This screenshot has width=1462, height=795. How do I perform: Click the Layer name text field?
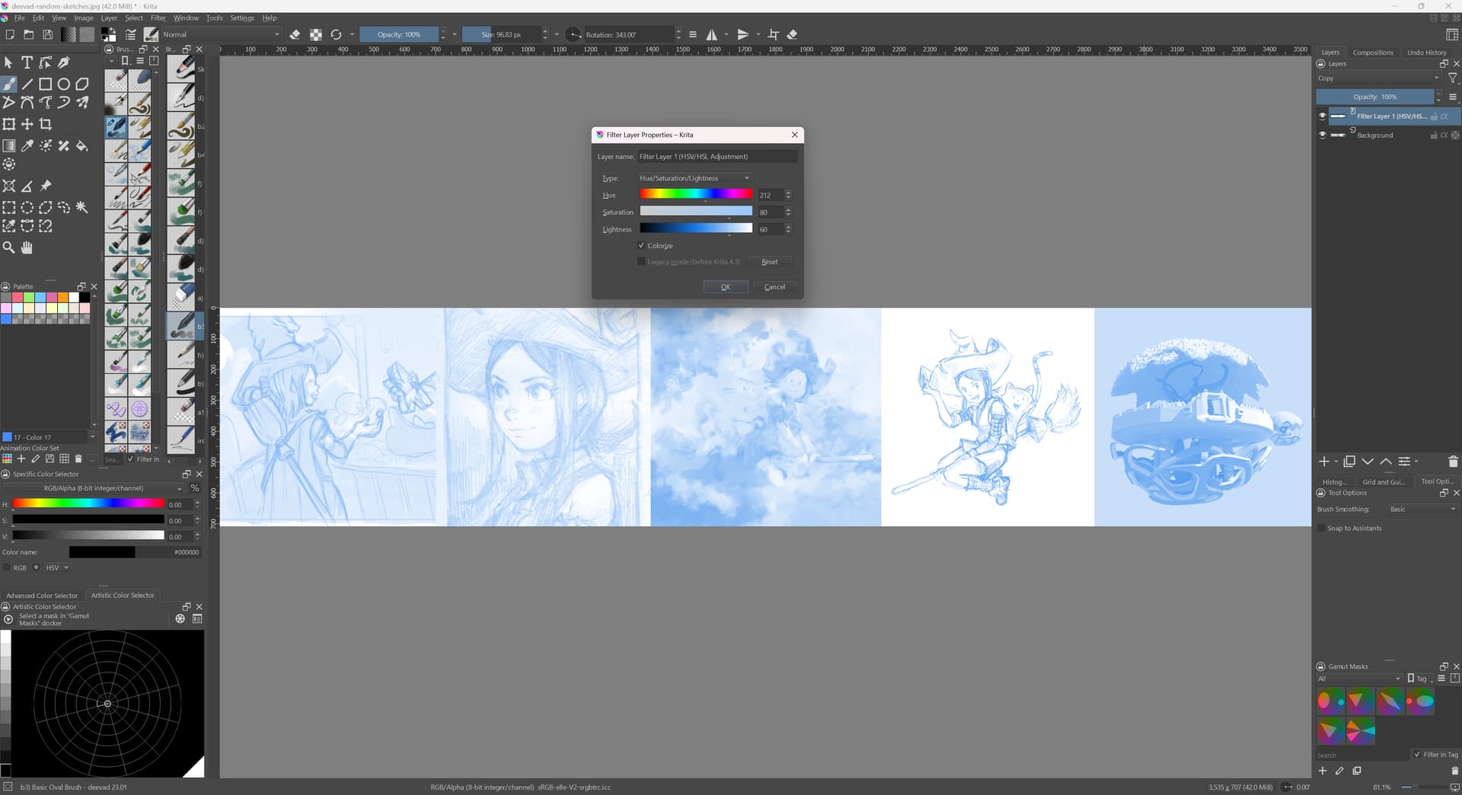[x=717, y=157]
